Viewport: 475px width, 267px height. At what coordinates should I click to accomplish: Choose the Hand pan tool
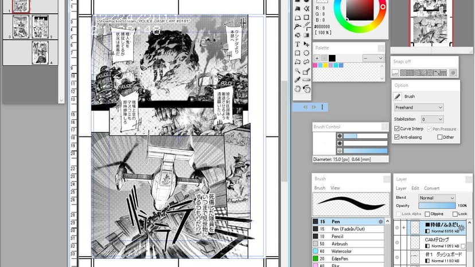click(x=298, y=89)
